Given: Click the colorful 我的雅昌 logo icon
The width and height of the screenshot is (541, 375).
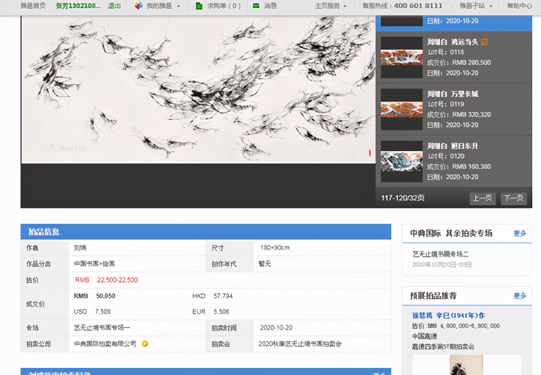Looking at the screenshot, I should pyautogui.click(x=139, y=6).
